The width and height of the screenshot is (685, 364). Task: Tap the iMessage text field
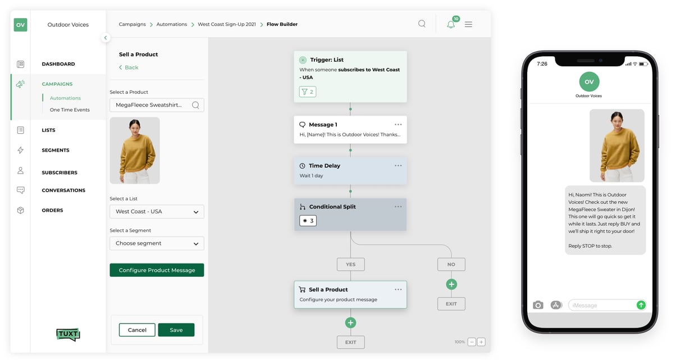608,305
